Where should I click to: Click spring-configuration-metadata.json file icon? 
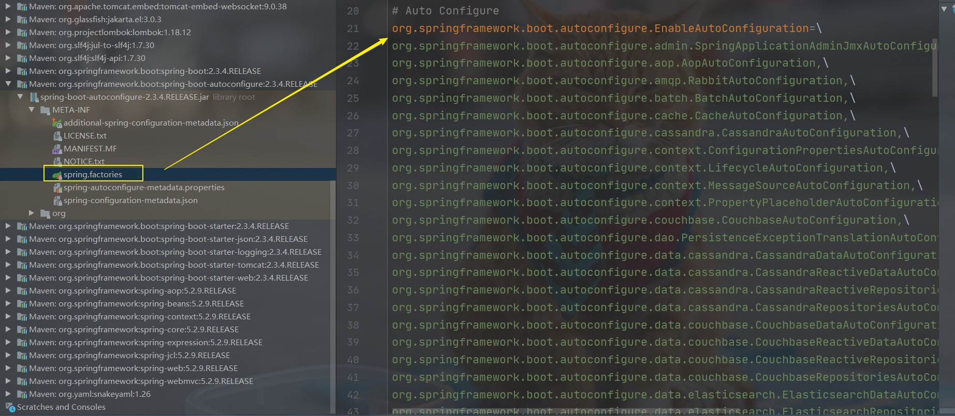57,201
